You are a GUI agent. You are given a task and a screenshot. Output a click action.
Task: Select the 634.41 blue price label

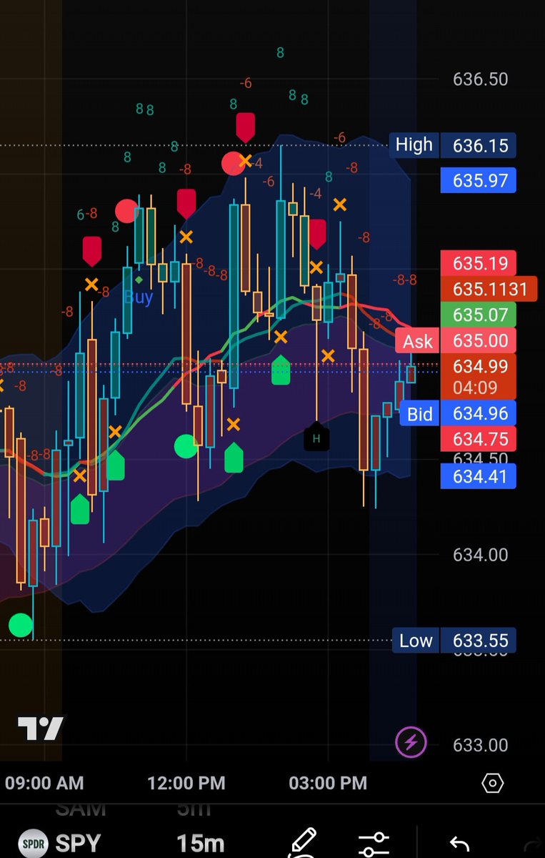[479, 476]
